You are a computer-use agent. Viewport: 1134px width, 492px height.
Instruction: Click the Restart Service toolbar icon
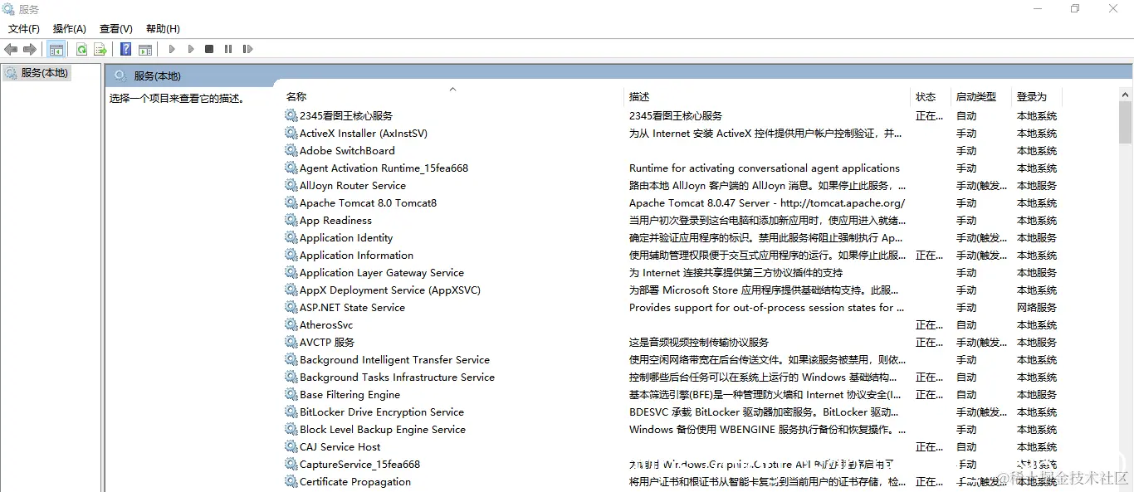pyautogui.click(x=247, y=49)
